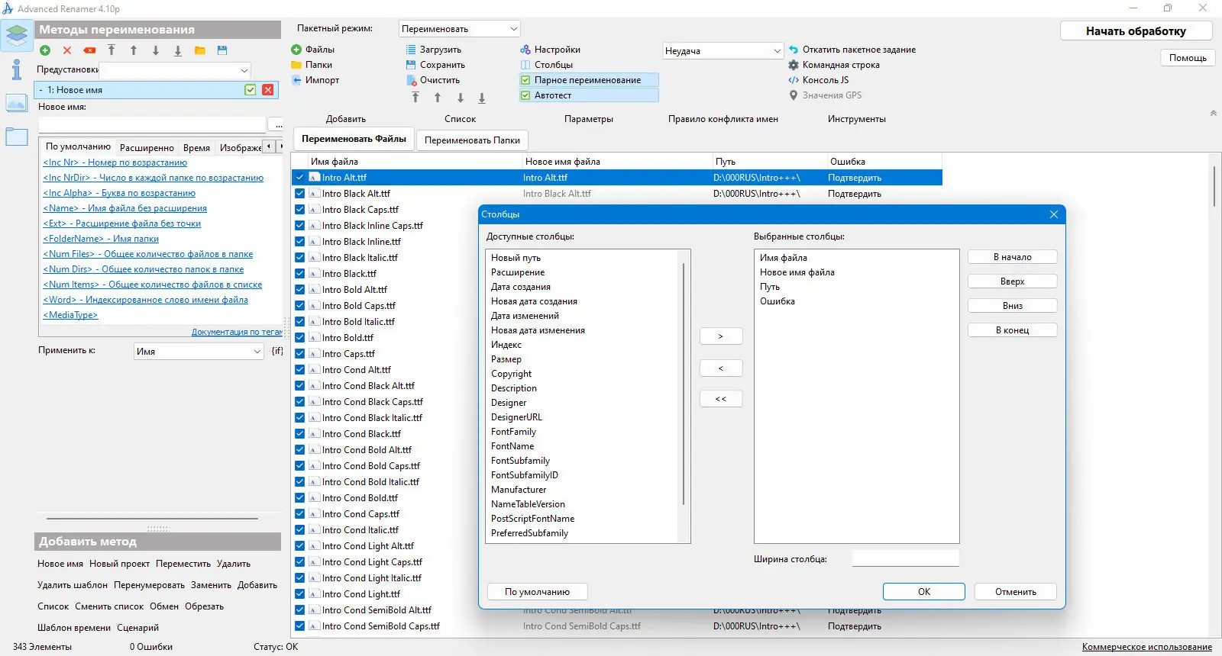Collapse the ribbon with top-right chevron
The image size is (1222, 656).
1213,113
